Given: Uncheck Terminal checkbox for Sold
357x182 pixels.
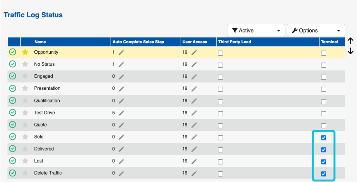Looking at the screenshot, I should tap(323, 138).
